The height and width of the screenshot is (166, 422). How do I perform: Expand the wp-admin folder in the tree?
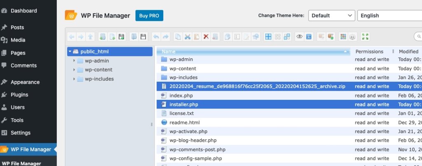74,61
